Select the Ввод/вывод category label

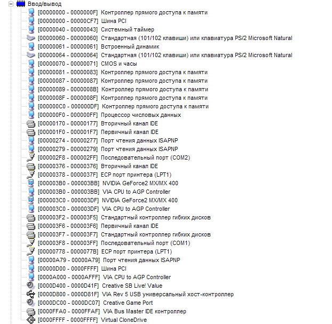44,4
